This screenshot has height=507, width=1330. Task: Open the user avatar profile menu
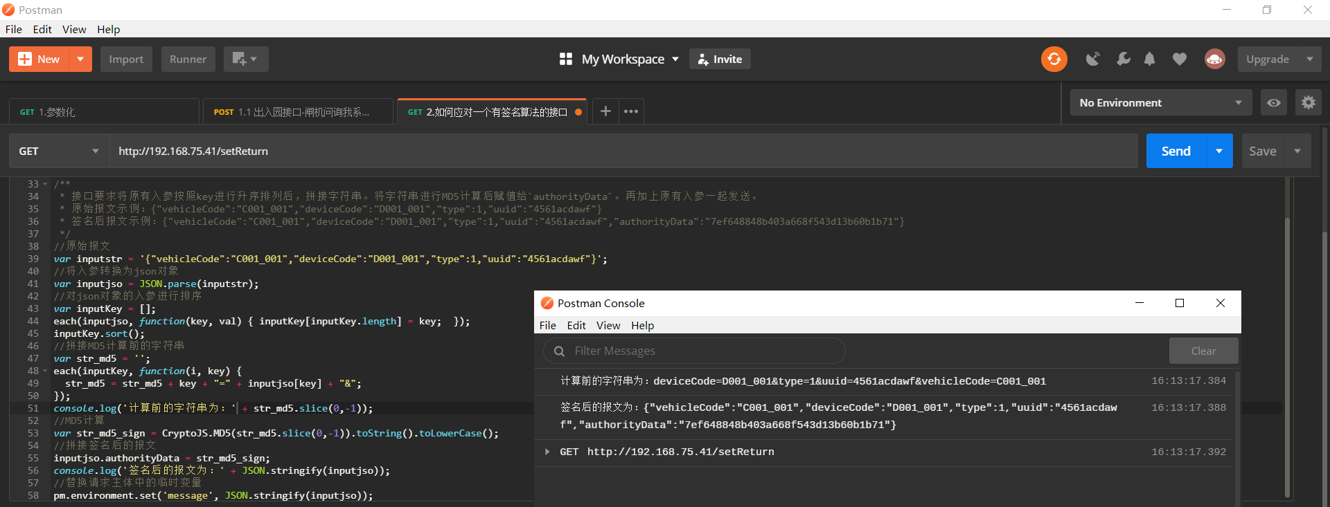click(1214, 59)
